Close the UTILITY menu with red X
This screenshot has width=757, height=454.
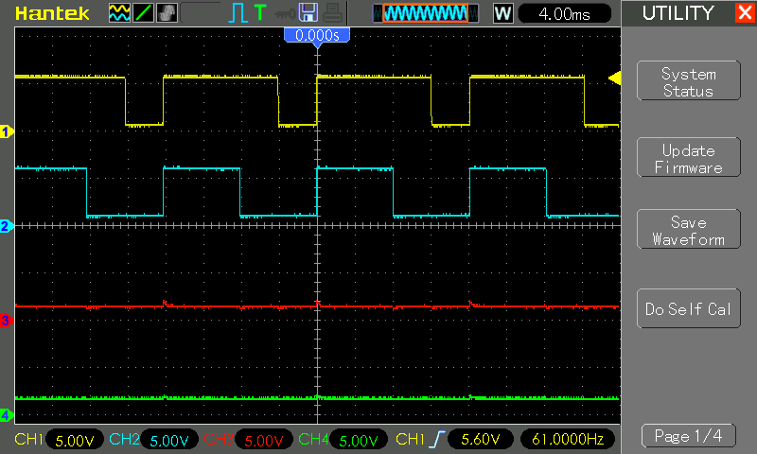click(745, 12)
